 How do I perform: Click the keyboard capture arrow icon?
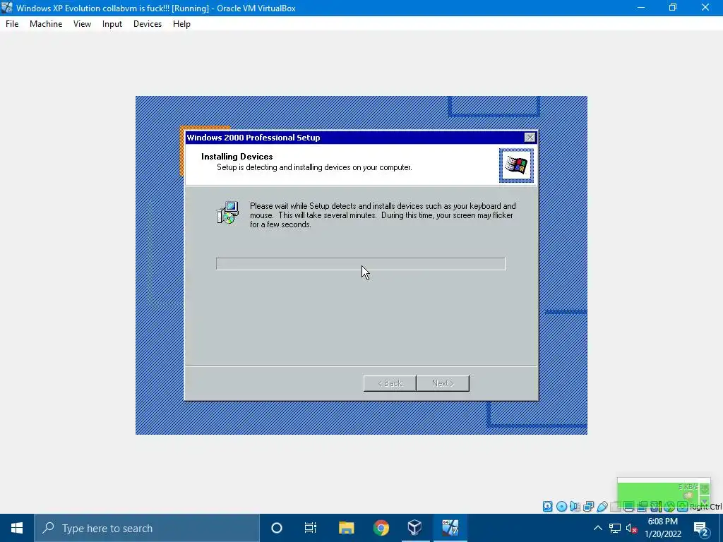pyautogui.click(x=683, y=507)
